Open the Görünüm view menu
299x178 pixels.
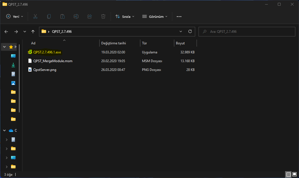point(155,17)
